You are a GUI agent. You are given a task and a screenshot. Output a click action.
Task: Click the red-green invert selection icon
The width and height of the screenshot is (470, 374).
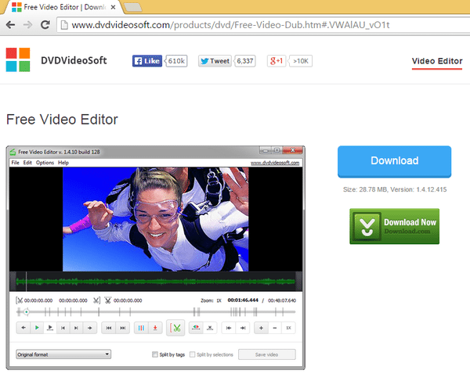tap(196, 328)
